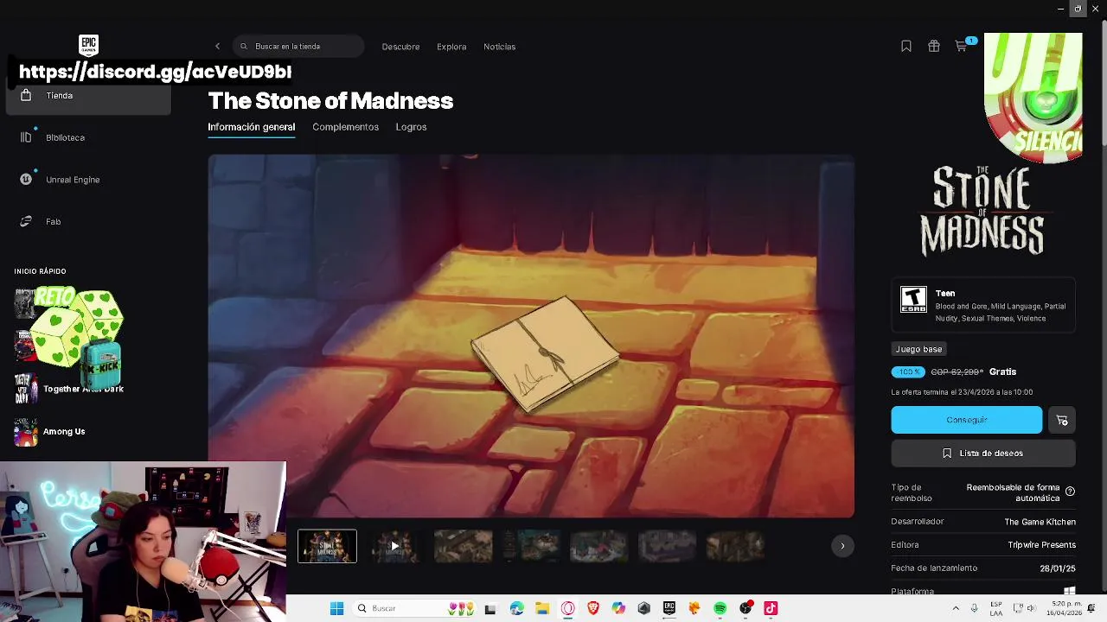Screen dimensions: 1107x622
Task: Select the first Stone of Madness logo thumbnail
Action: 327,546
